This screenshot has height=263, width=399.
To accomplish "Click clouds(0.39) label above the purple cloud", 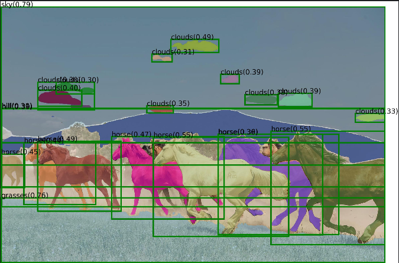I will 242,72.
